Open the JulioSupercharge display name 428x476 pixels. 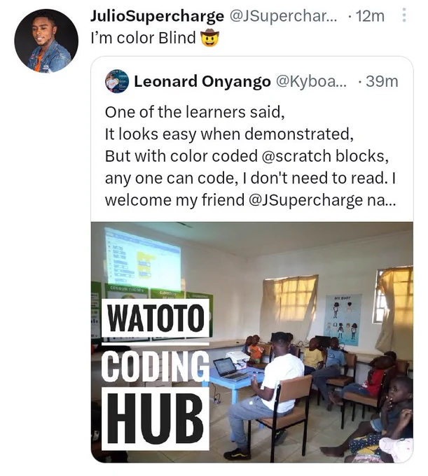click(x=157, y=16)
